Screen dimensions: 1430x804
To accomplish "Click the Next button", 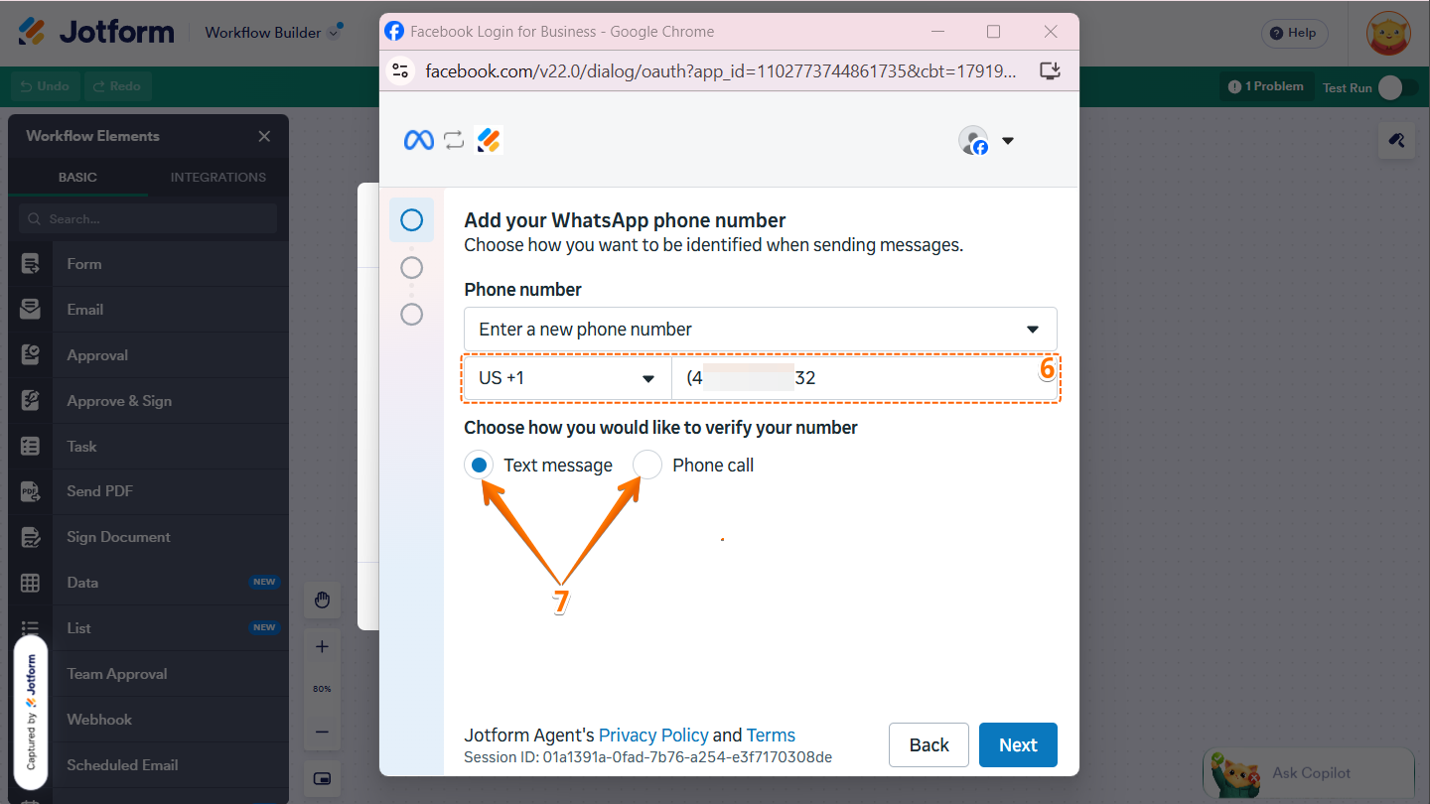I will pyautogui.click(x=1018, y=745).
